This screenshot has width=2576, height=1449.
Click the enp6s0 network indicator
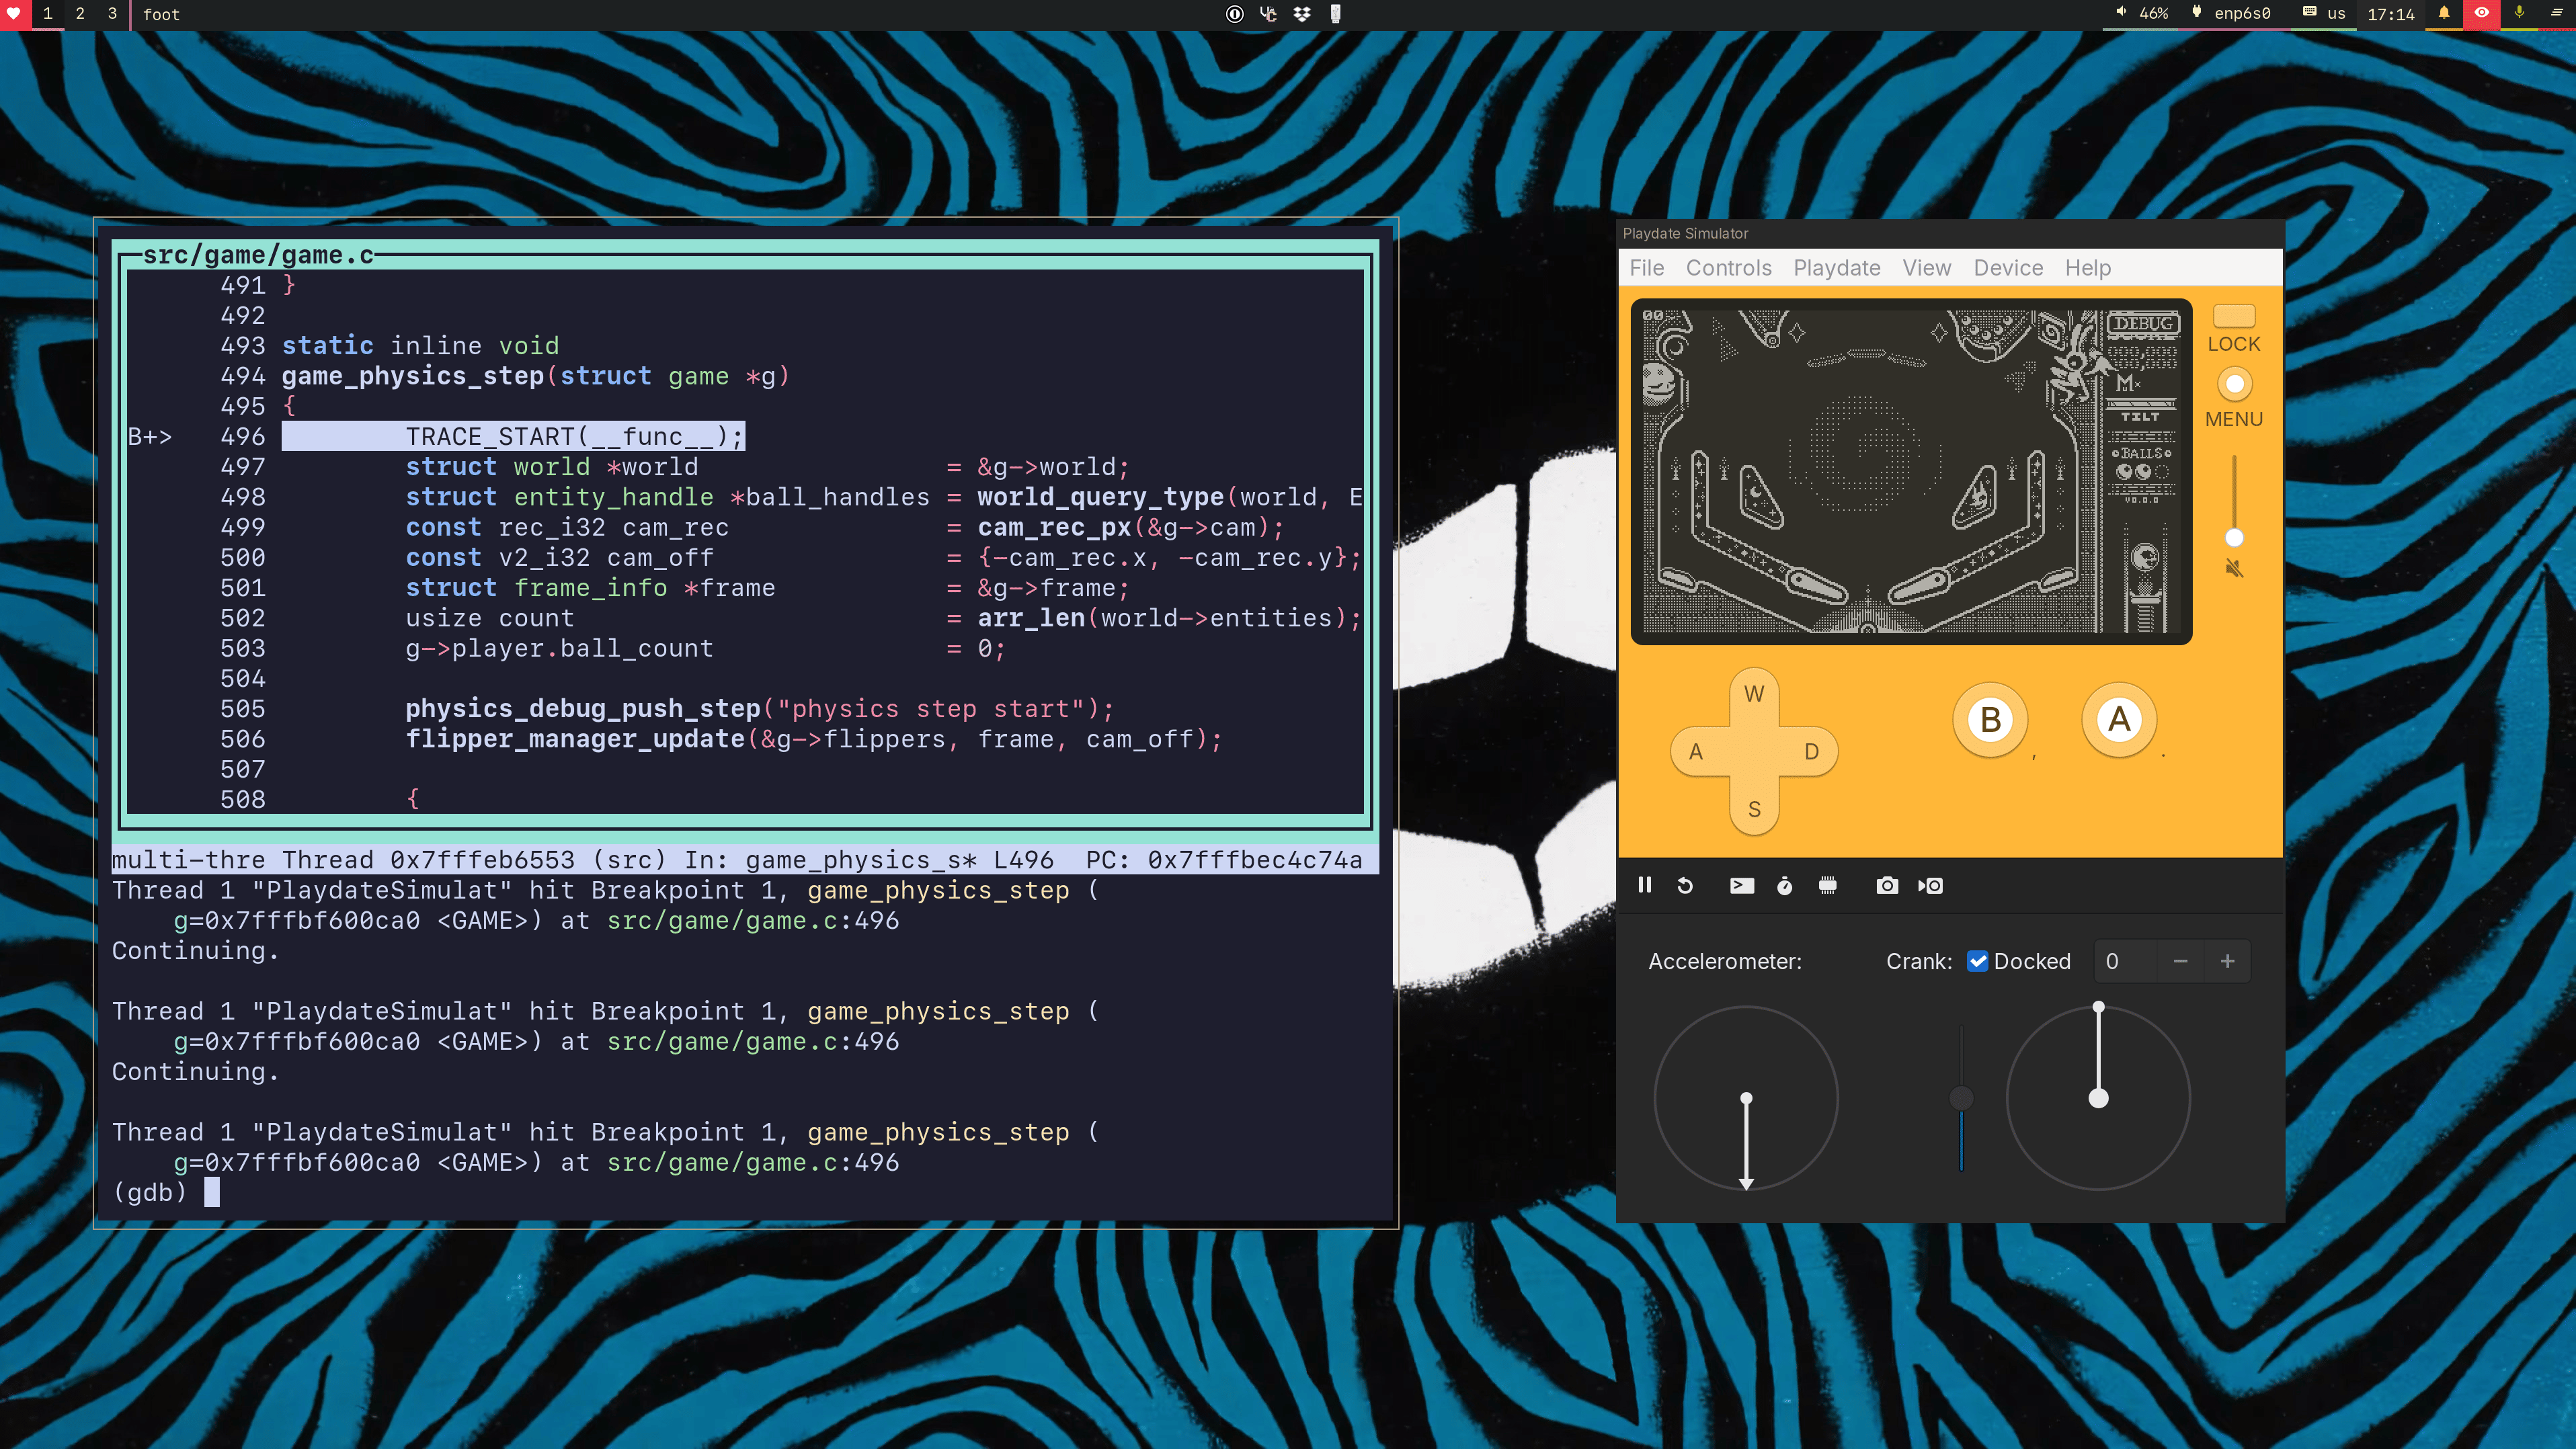tap(2230, 14)
